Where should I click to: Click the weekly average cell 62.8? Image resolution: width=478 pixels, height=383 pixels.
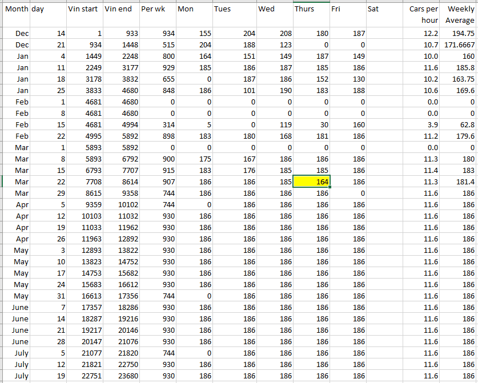pyautogui.click(x=460, y=125)
